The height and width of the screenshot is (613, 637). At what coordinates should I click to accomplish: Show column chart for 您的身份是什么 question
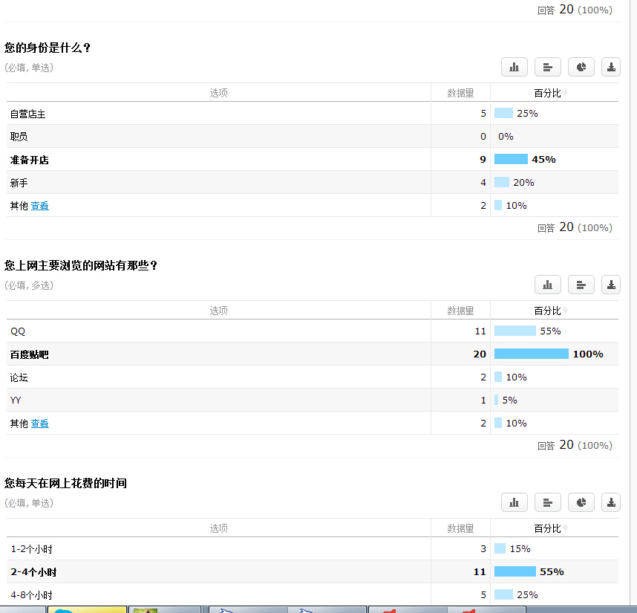(514, 67)
